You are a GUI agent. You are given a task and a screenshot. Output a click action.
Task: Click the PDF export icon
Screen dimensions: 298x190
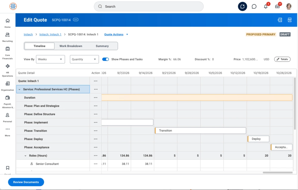click(289, 20)
